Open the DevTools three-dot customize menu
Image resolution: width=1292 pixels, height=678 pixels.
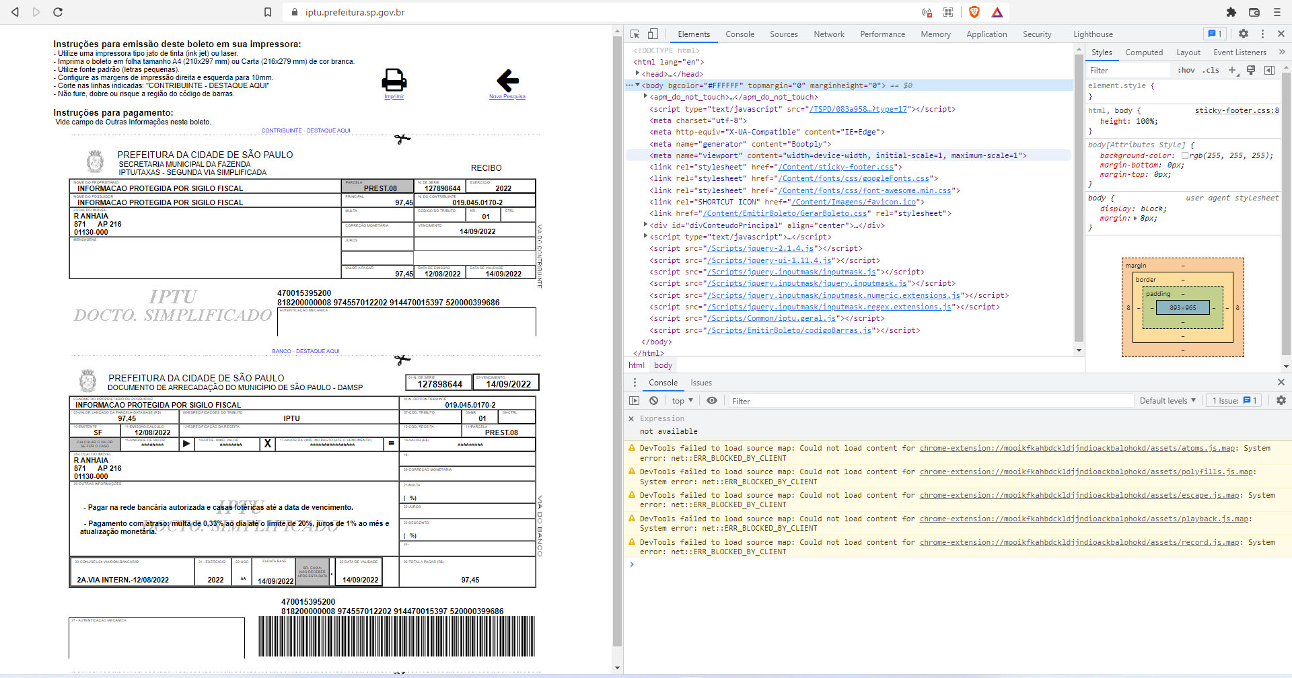[x=1262, y=34]
